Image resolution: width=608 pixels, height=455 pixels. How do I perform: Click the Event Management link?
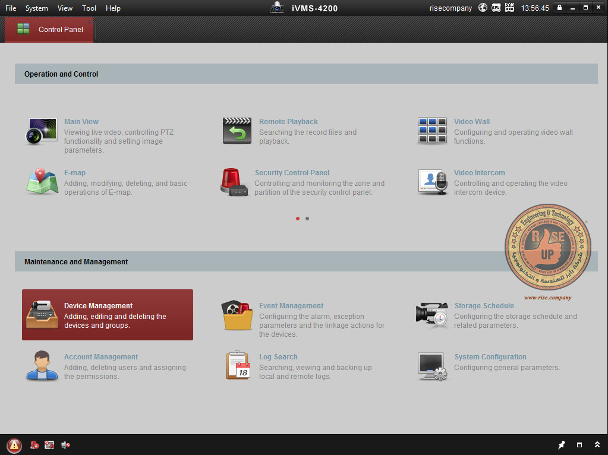pos(291,306)
